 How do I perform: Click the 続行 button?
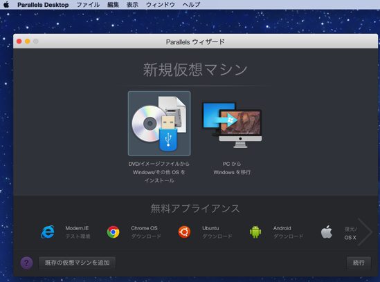pos(359,263)
